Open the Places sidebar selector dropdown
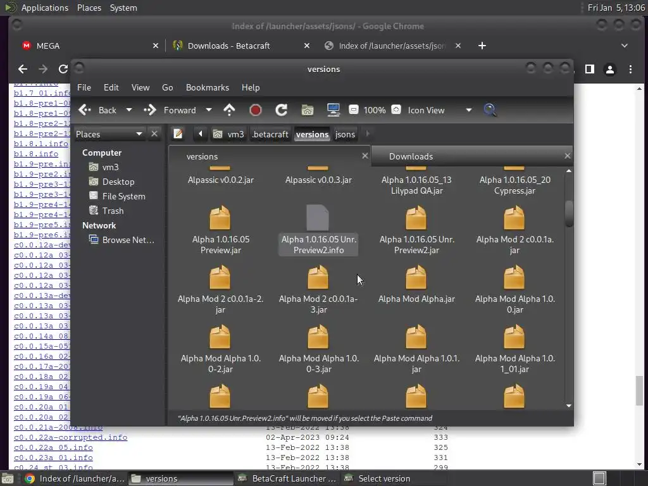Screen dimensions: 648x486 [x=109, y=134]
